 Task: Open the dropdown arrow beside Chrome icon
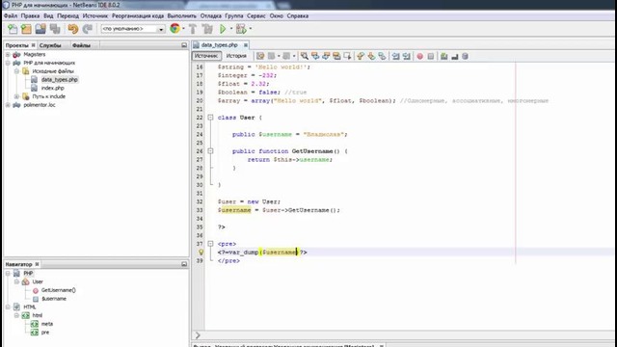click(x=183, y=29)
